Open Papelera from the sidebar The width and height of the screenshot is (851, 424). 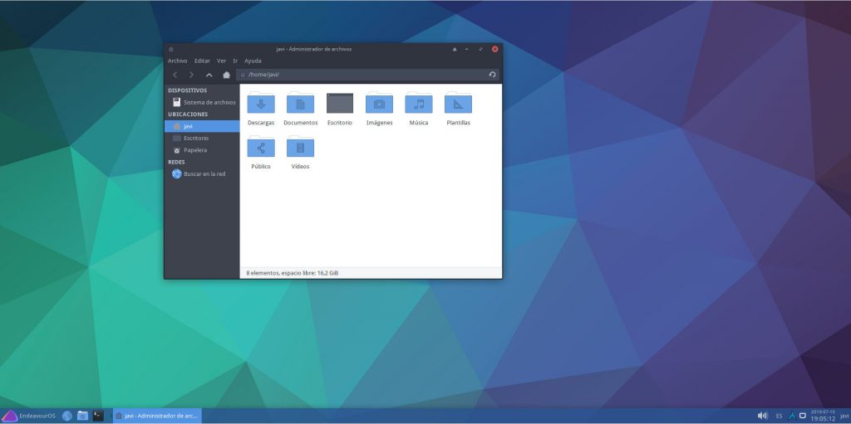tap(195, 150)
